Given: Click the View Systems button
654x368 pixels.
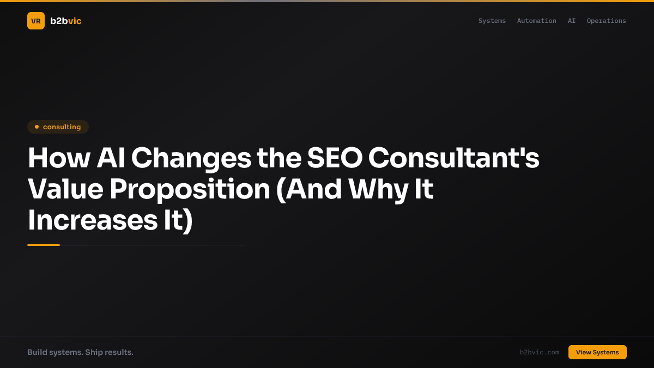Looking at the screenshot, I should [x=597, y=352].
